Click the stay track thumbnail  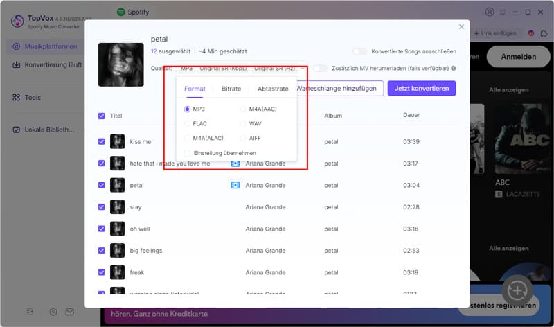[x=117, y=207]
